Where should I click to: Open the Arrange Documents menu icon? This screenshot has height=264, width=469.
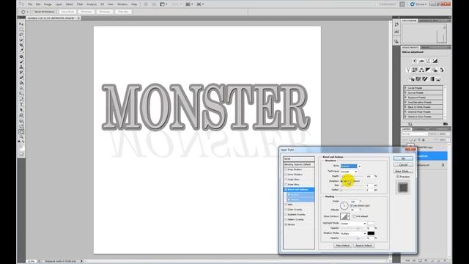[x=188, y=4]
